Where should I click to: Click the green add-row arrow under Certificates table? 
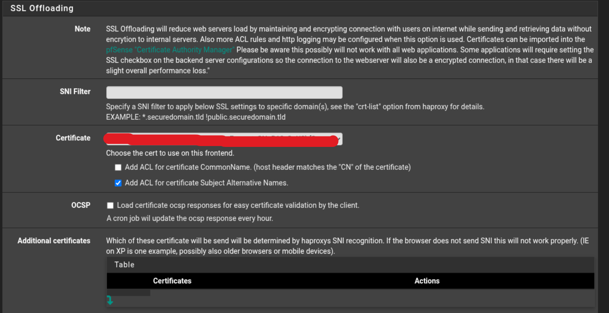click(x=110, y=300)
